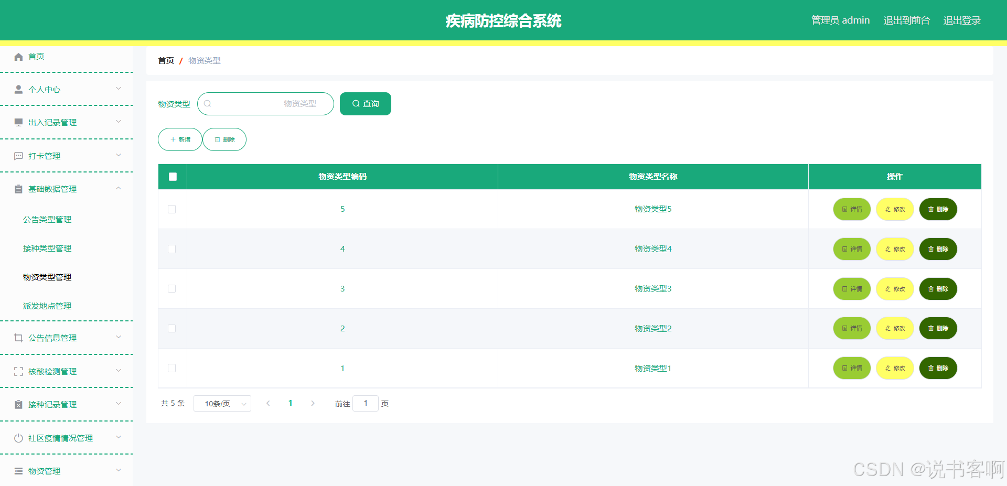Screen dimensions: 1007x486
Task: Click 删除 for 物资类型3 row
Action: click(938, 289)
